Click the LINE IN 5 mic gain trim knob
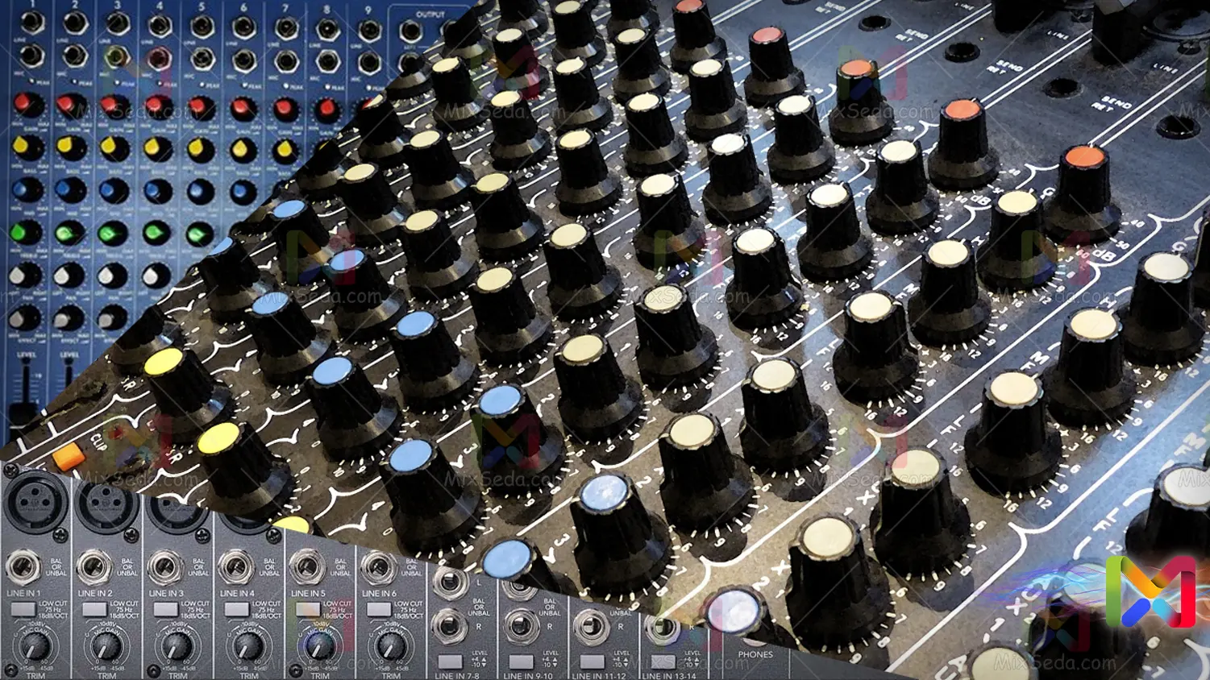 (x=320, y=646)
